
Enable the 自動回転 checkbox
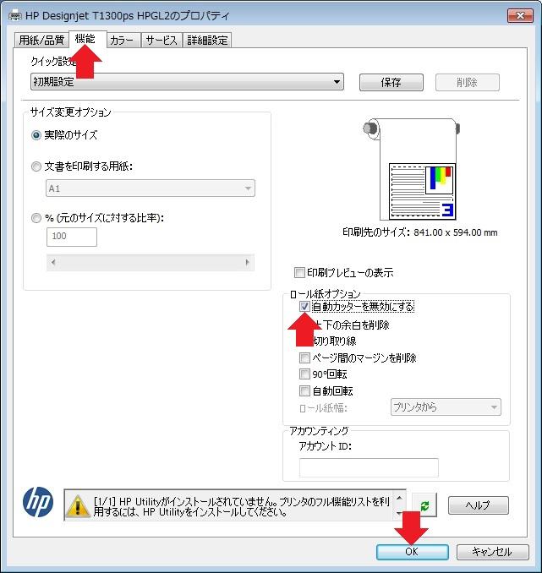pos(304,391)
